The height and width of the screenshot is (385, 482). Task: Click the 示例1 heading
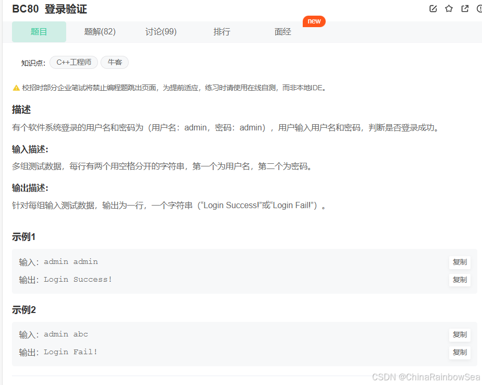(23, 237)
